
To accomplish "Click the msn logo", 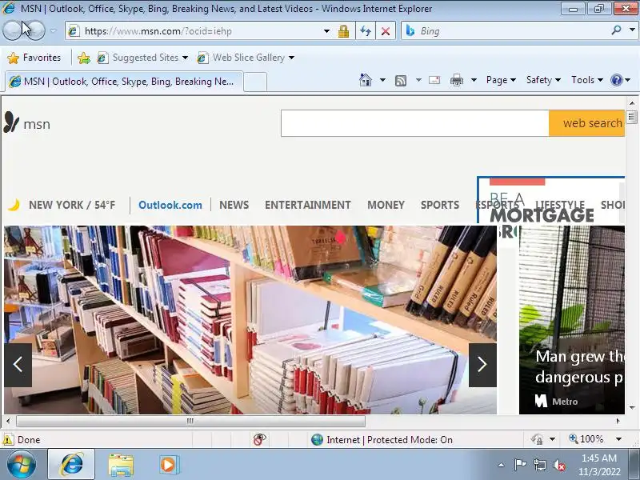I will (x=27, y=123).
